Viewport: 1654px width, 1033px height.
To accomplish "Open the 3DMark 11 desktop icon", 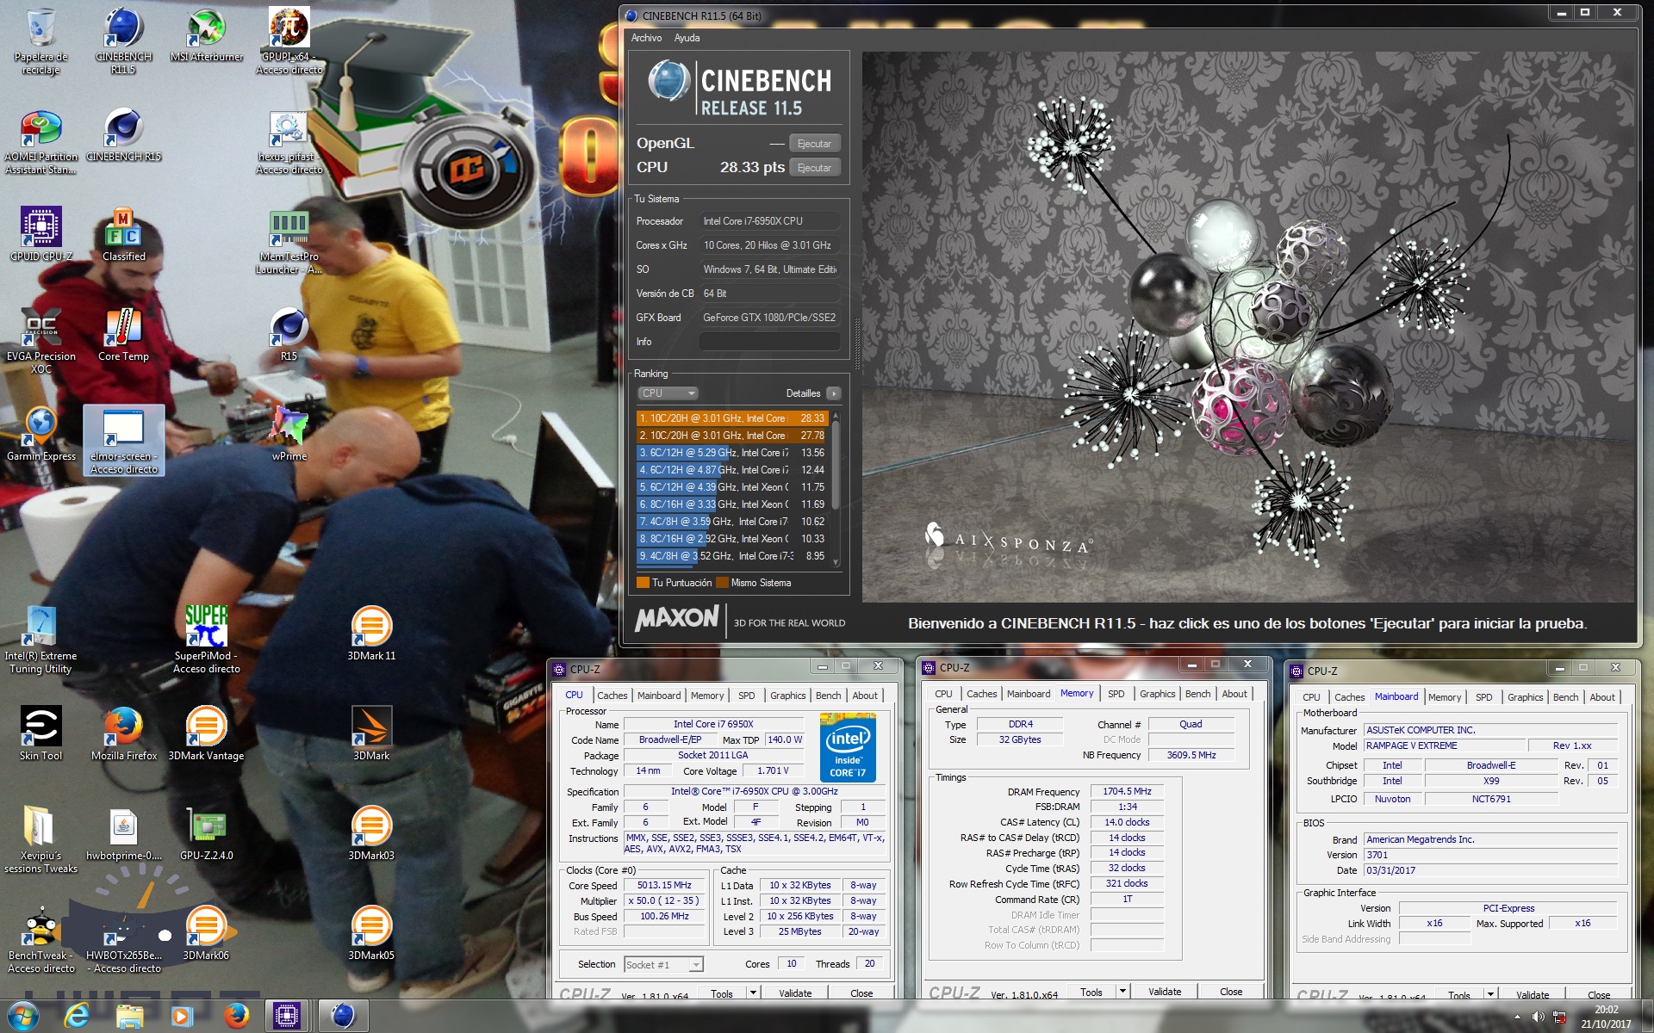I will [371, 633].
